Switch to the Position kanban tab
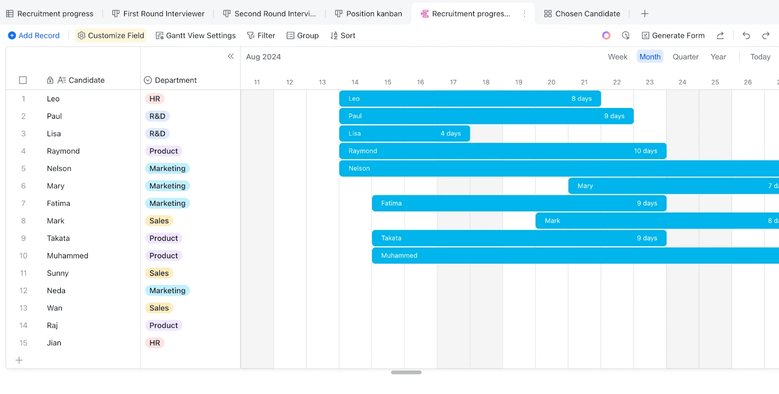 click(369, 14)
